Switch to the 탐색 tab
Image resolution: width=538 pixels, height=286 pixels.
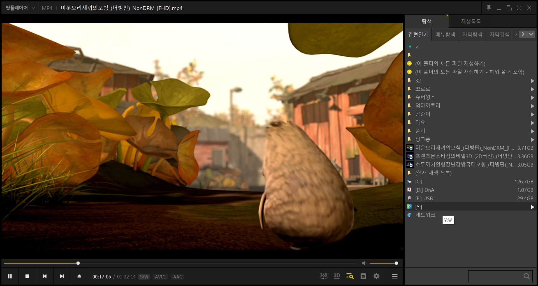tap(426, 21)
